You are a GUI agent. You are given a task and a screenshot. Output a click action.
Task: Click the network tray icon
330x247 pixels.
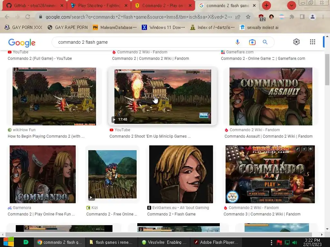pos(287,242)
